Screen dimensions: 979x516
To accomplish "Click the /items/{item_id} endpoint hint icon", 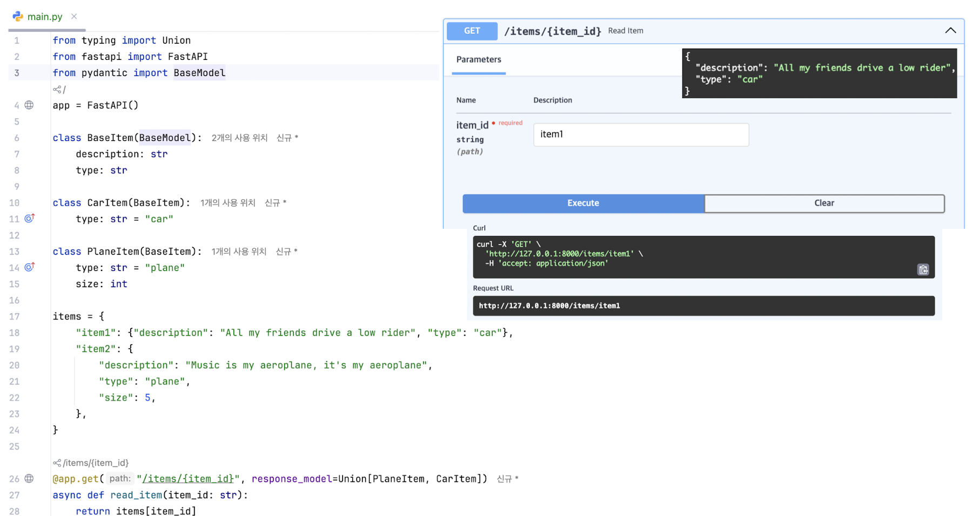I will [x=57, y=463].
